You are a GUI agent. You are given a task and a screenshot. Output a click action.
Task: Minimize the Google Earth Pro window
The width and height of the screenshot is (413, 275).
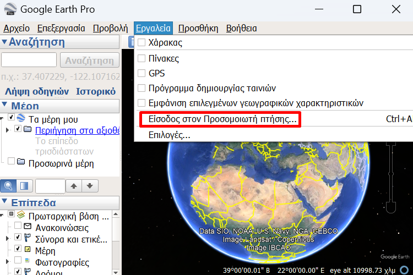click(x=319, y=9)
